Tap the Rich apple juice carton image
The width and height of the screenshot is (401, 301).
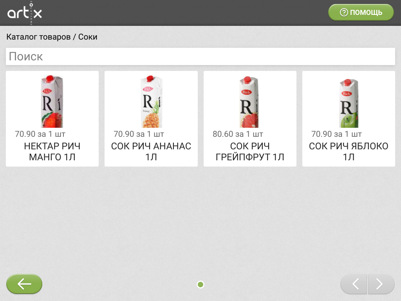coord(349,102)
